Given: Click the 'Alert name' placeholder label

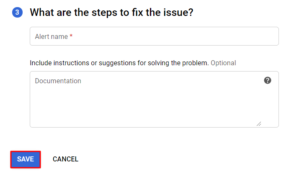Looking at the screenshot, I should point(51,37).
